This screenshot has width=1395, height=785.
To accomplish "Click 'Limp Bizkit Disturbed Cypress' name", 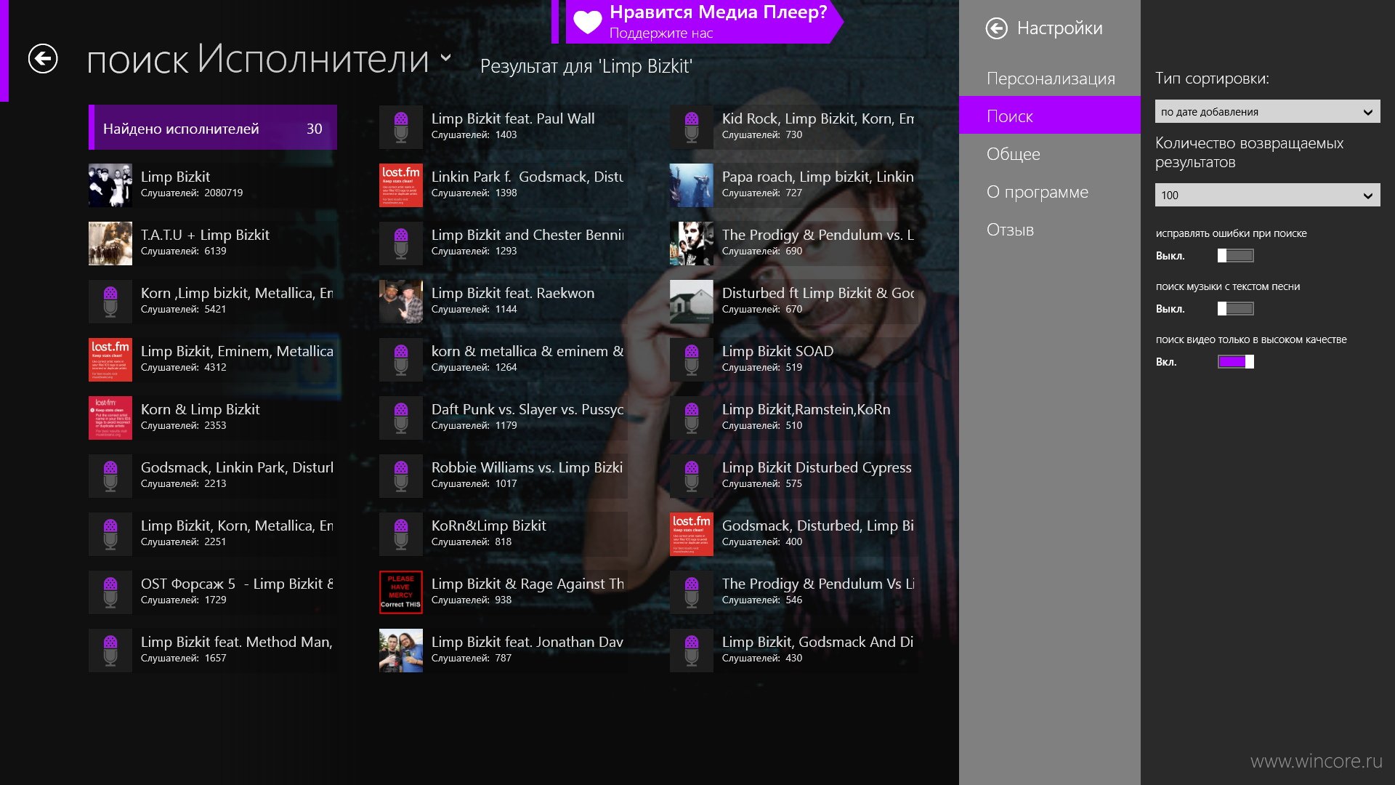I will 817,467.
